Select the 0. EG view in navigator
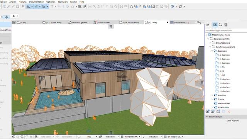The width and height of the screenshot is (247, 139). [220, 71]
